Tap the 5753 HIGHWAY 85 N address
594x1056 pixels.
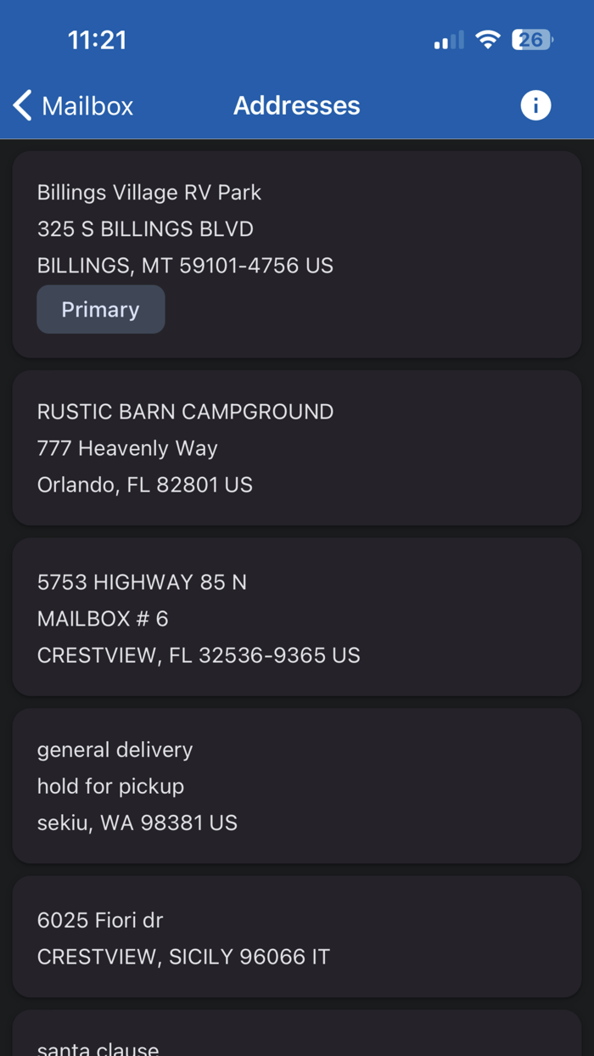tap(141, 582)
